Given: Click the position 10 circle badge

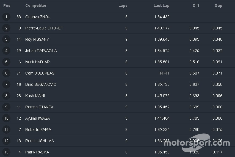Looking at the screenshot, I should tap(6, 118).
